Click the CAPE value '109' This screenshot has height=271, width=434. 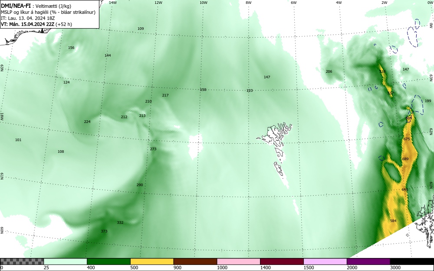(141, 29)
